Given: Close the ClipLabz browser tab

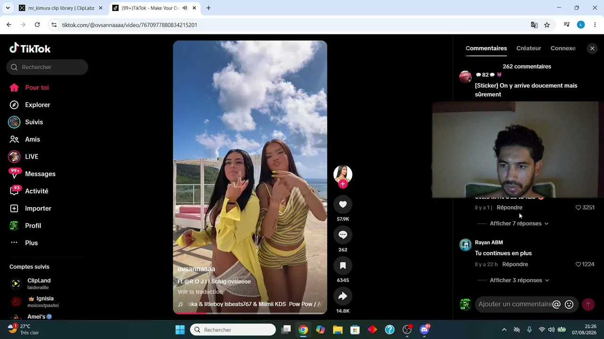Looking at the screenshot, I should (101, 8).
